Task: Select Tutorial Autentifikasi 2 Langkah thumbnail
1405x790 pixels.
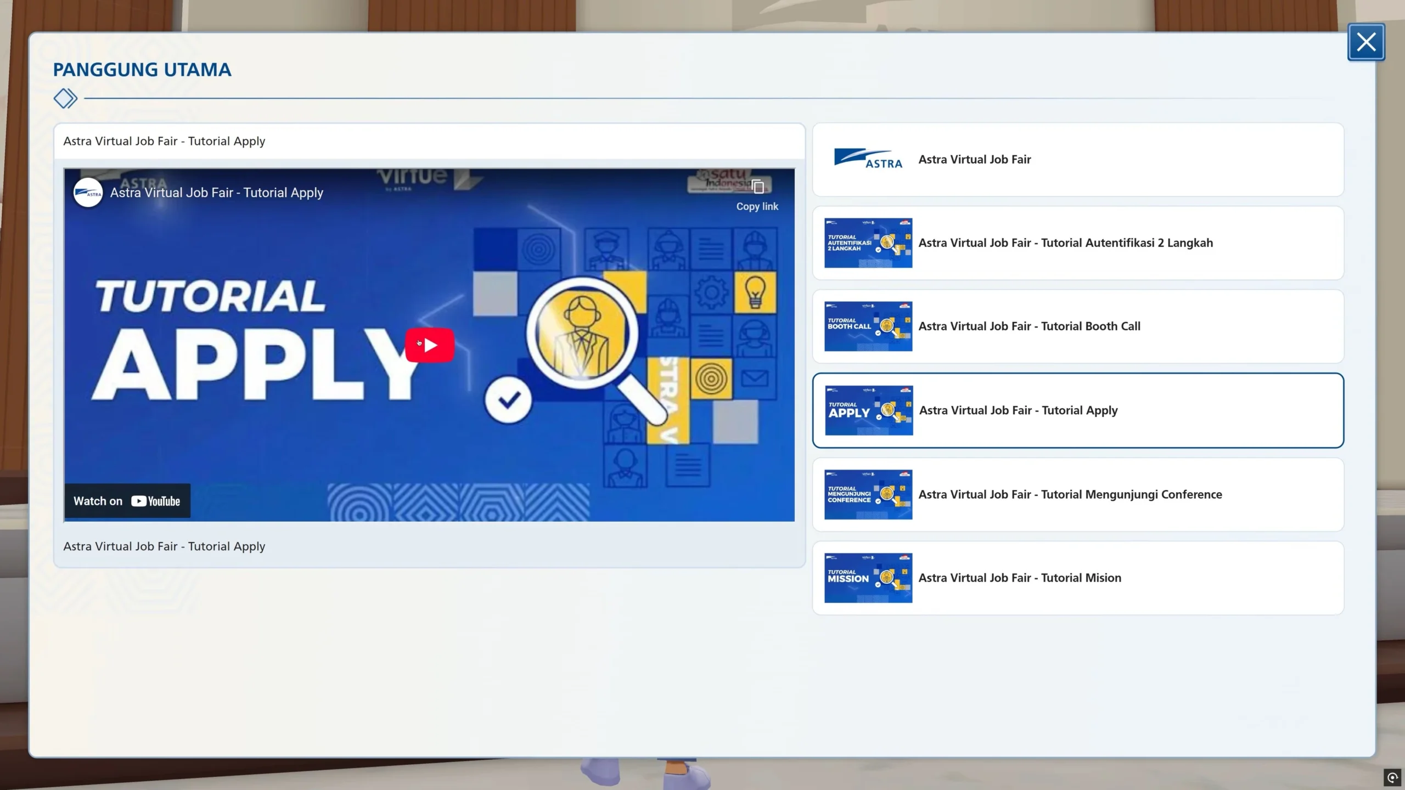Action: pyautogui.click(x=868, y=243)
